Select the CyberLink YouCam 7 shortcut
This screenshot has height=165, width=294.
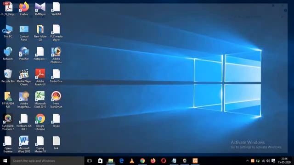tap(8, 122)
